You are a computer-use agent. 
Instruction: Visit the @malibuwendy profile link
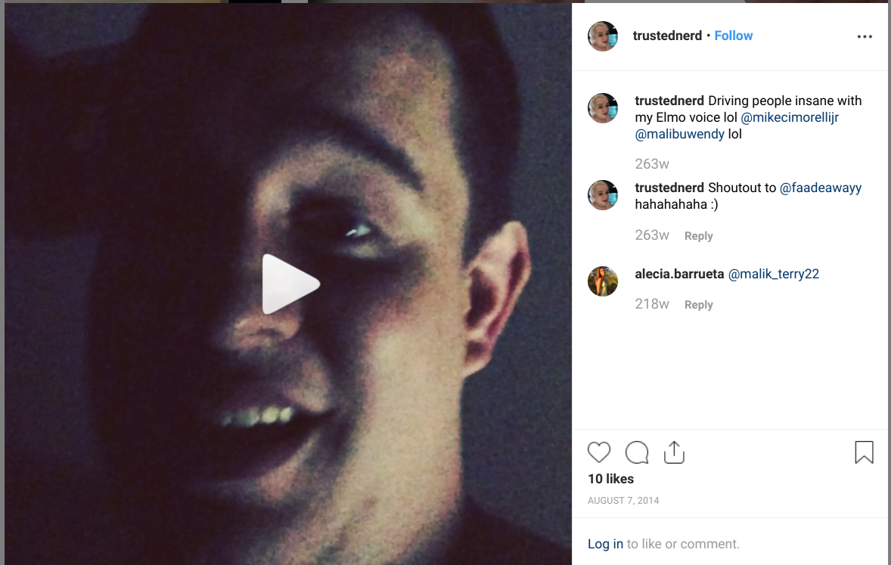click(680, 134)
